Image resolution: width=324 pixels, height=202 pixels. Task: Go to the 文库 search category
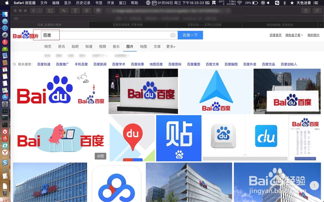click(157, 47)
